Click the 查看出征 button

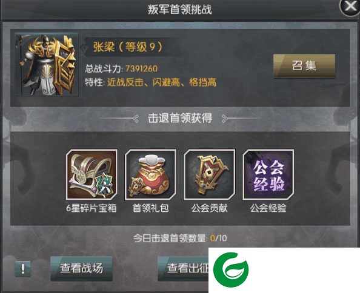click(x=183, y=268)
